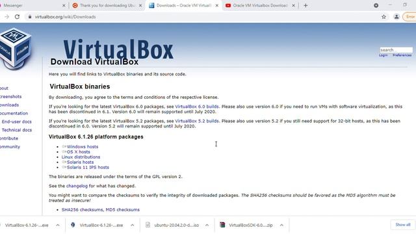Screen dimensions: 416x234
Task: Click the Download VirtualBox heading text
Action: click(x=94, y=62)
